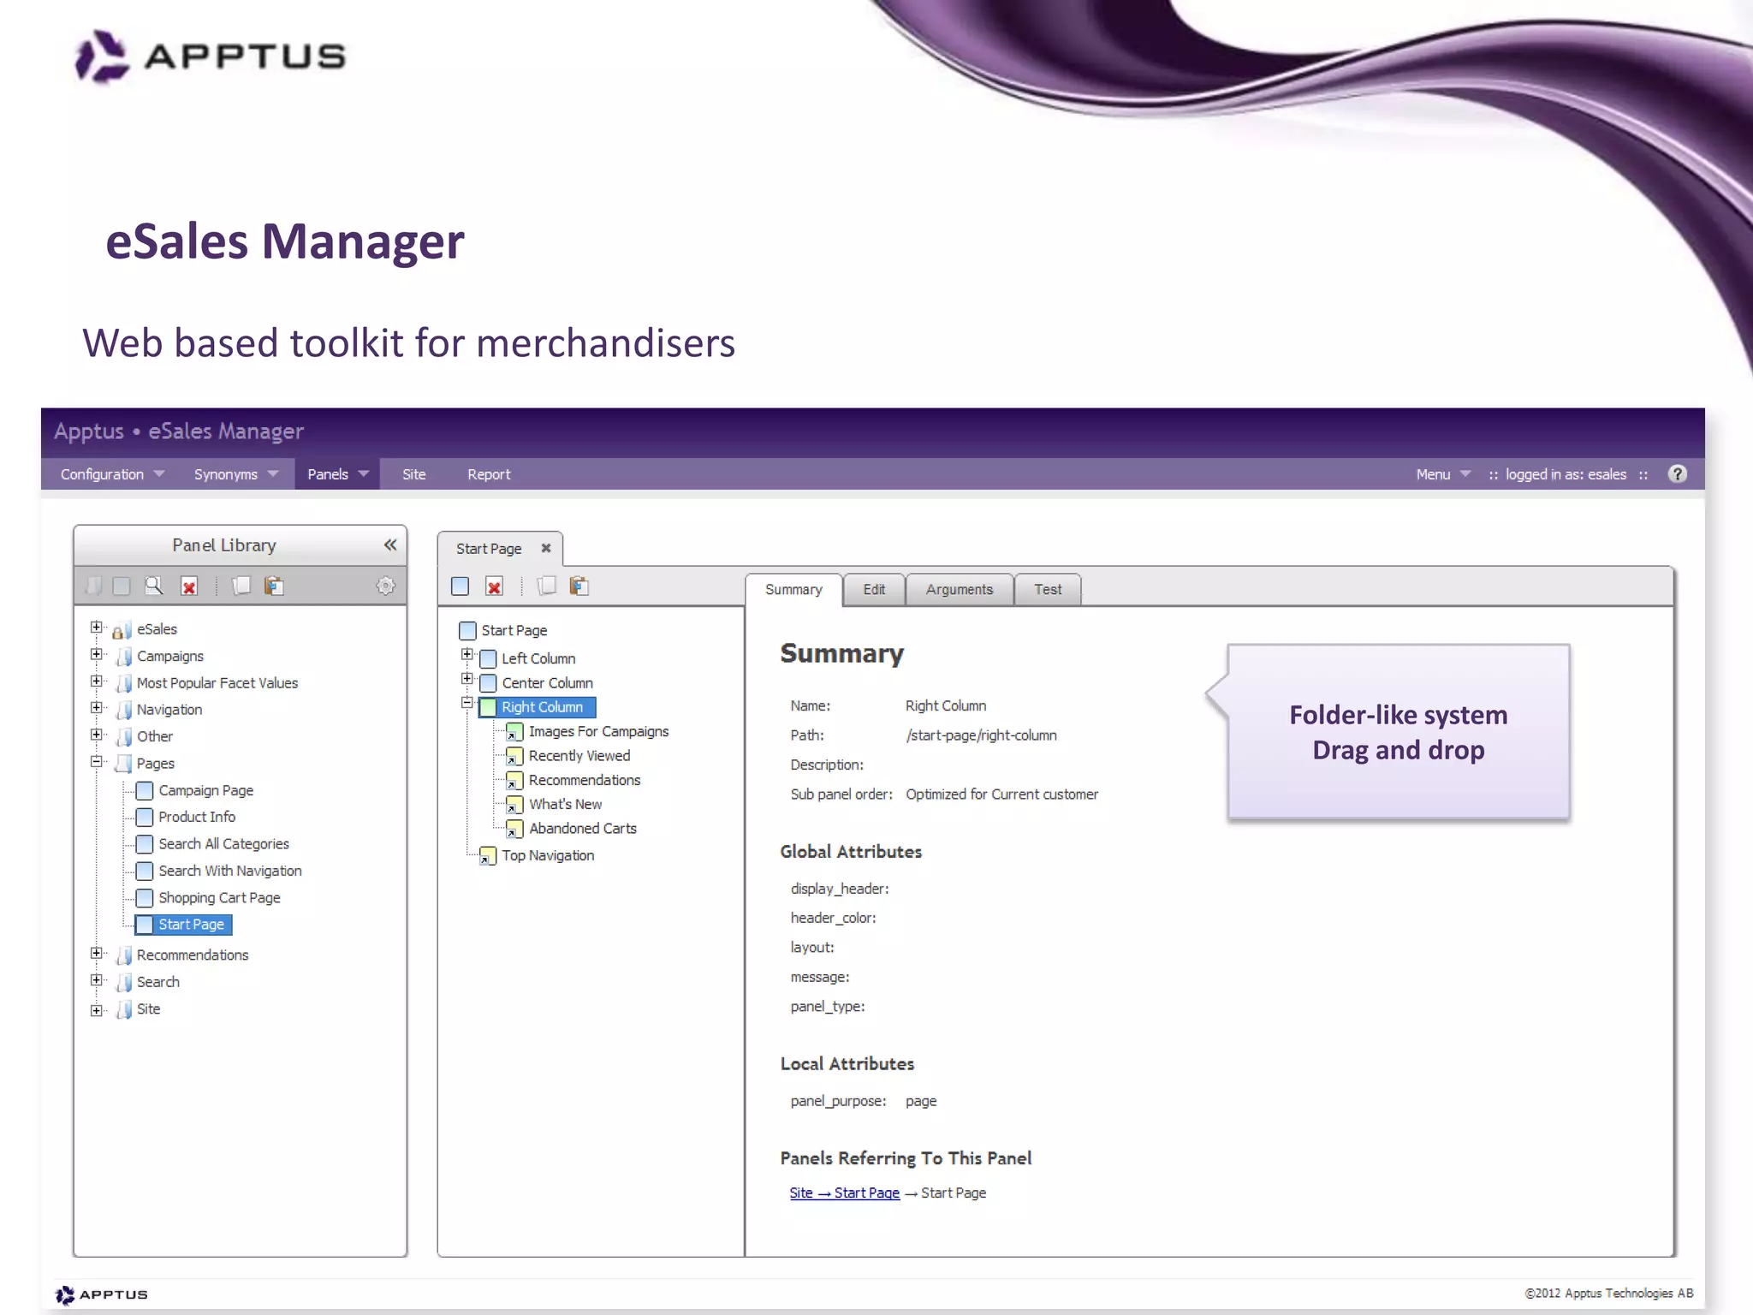Collapse the Right Column node
The image size is (1753, 1315).
pyautogui.click(x=467, y=703)
